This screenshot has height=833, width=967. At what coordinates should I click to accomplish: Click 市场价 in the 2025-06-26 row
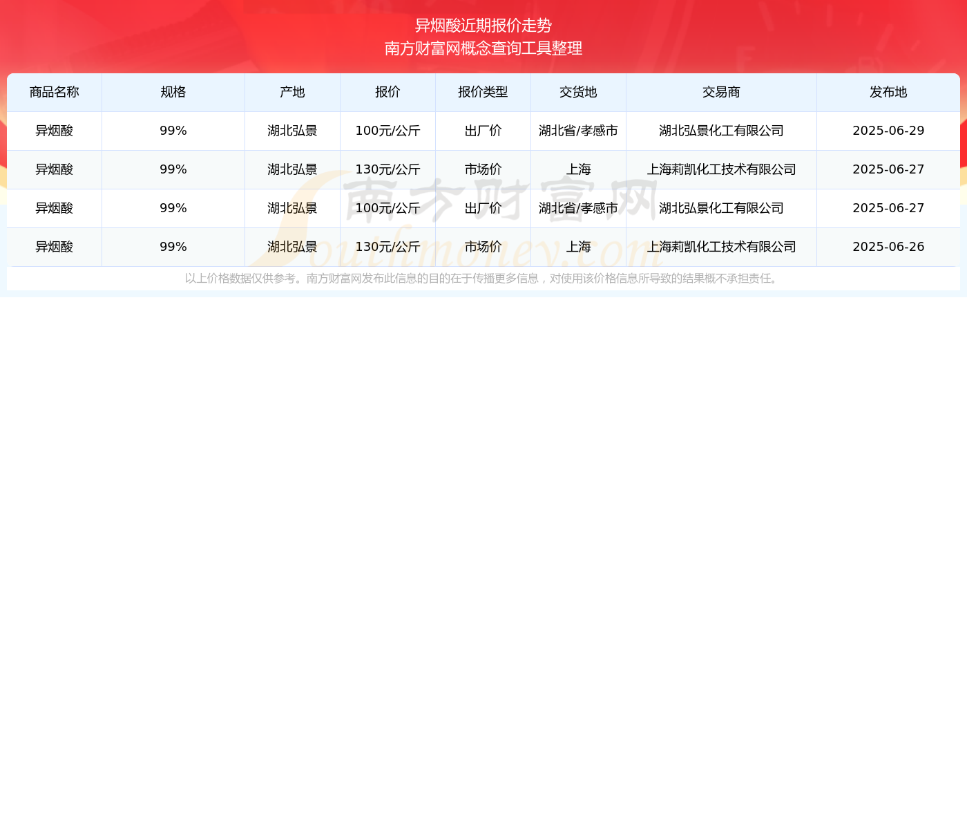483,247
